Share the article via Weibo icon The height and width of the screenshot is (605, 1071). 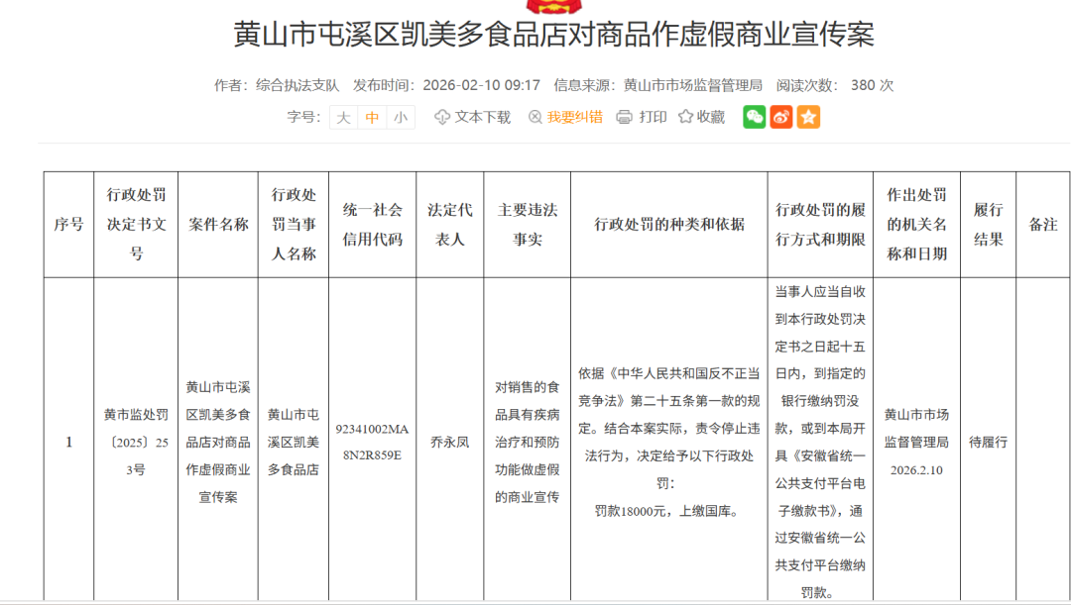tap(781, 117)
